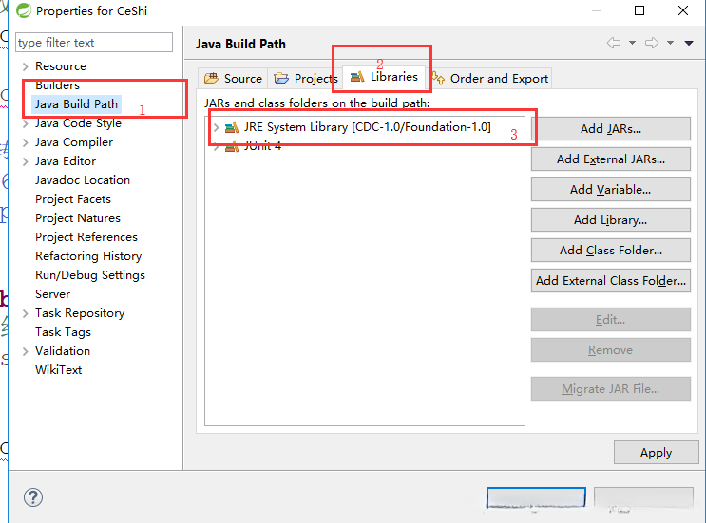Select Refactoring History in the tree
The image size is (706, 523).
tap(88, 256)
